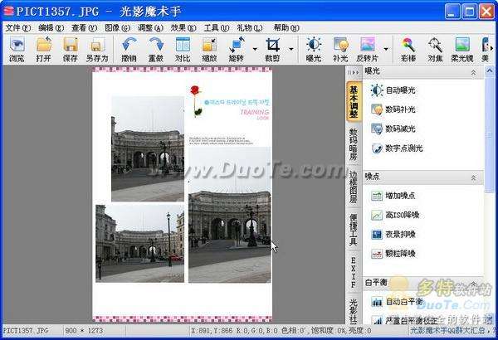Expand the 反转片 dropdown arrow
Viewport: 498px width, 340px height.
tap(386, 49)
